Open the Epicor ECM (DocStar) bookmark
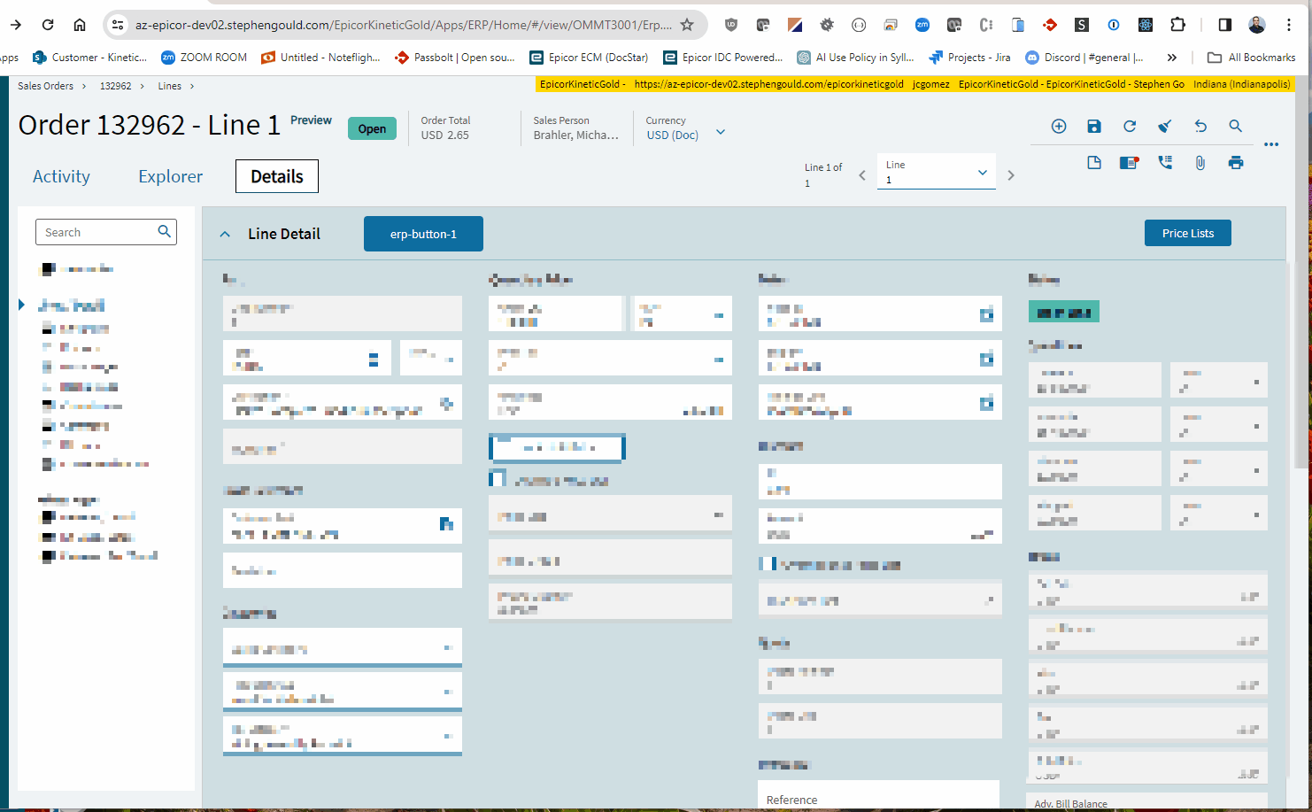The image size is (1312, 812). click(x=589, y=58)
